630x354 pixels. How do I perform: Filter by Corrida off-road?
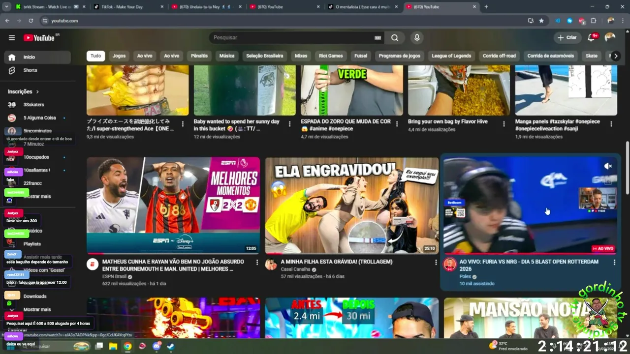click(499, 56)
